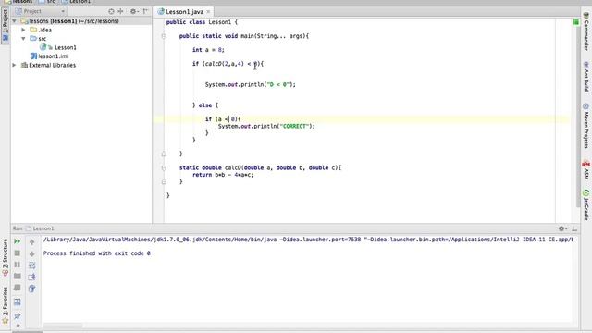592x333 pixels.
Task: Click the Pause output icon in Run panel
Action: pyautogui.click(x=18, y=265)
